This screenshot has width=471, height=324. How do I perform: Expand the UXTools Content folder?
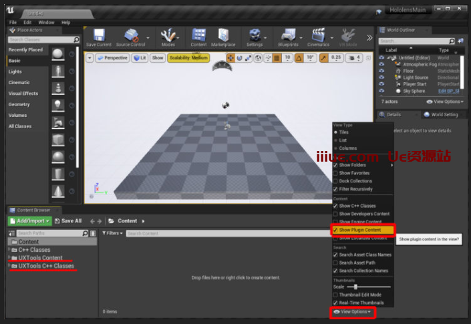(9, 257)
